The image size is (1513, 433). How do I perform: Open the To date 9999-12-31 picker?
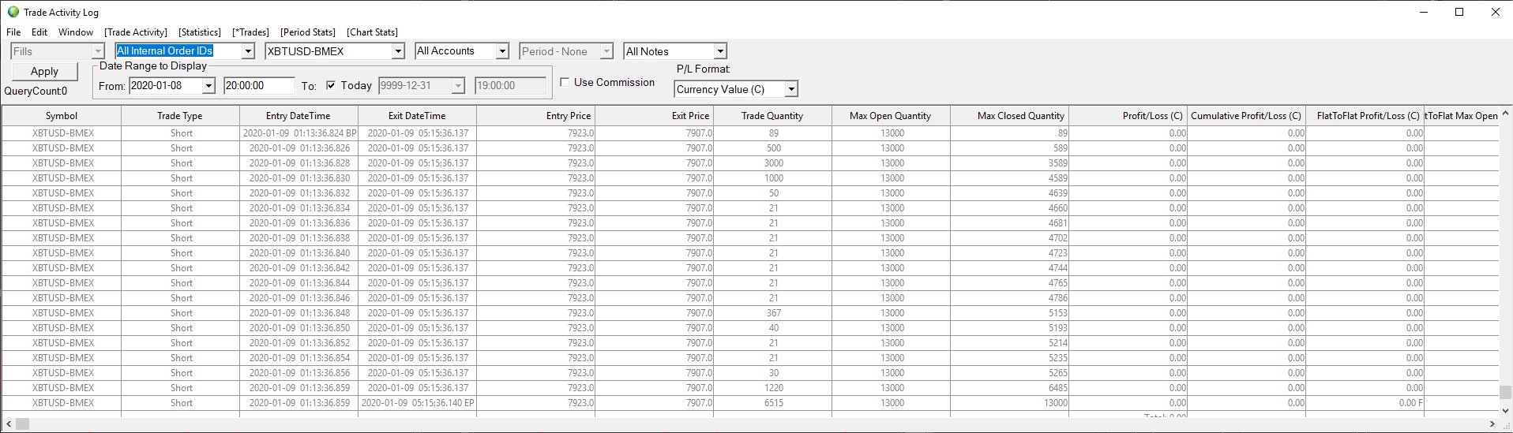click(458, 86)
